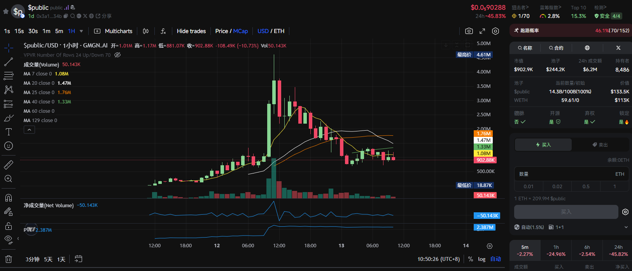Image resolution: width=632 pixels, height=271 pixels.
Task: Switch chart denomination to ETH
Action: pos(279,31)
